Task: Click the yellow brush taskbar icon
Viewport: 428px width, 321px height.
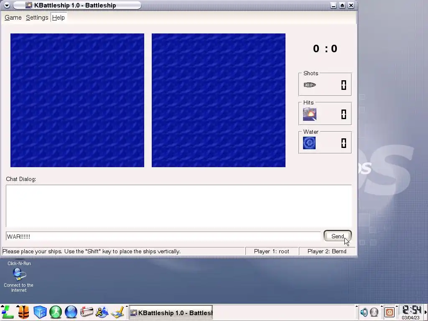Action: [118, 313]
